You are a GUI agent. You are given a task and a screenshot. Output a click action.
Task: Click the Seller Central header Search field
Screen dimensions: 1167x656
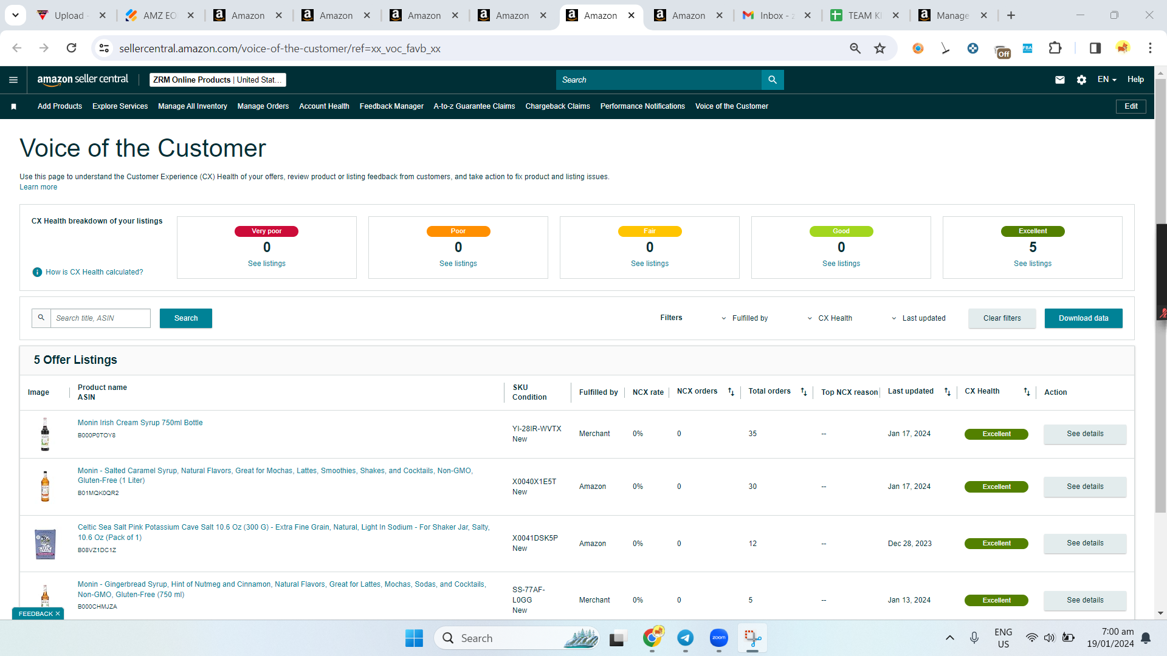click(x=659, y=80)
